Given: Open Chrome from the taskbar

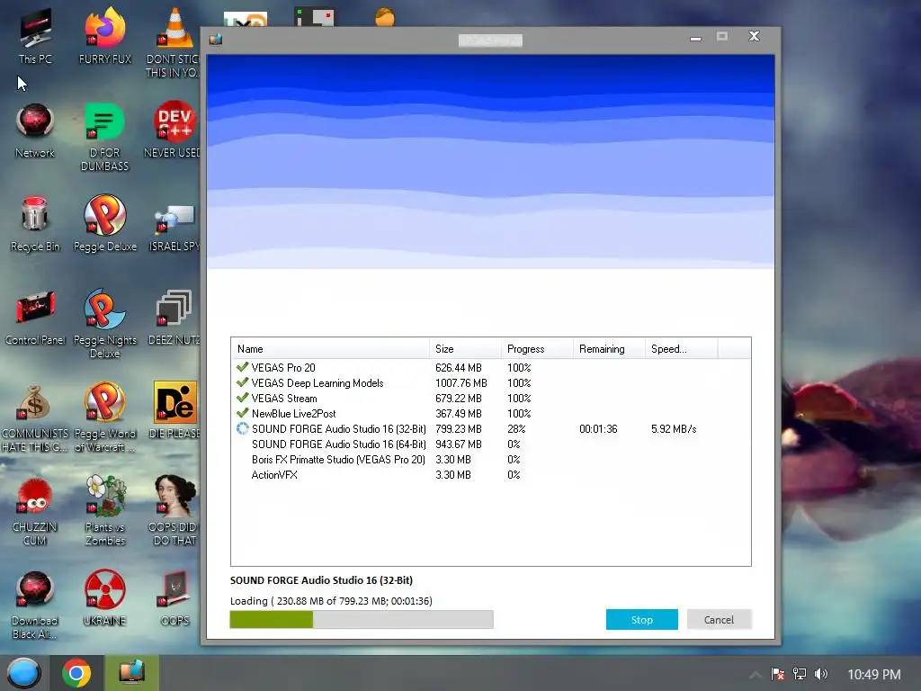Looking at the screenshot, I should [76, 673].
